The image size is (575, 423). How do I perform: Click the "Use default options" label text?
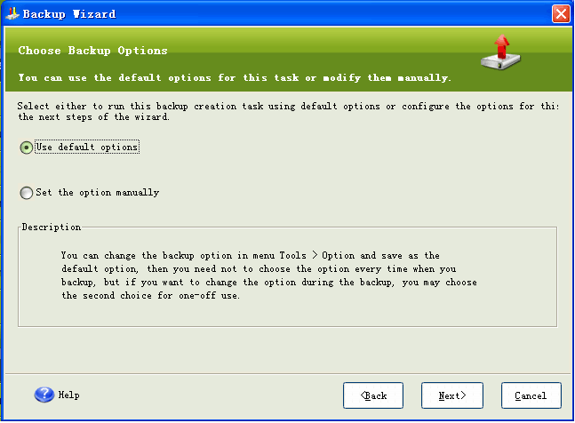(x=87, y=147)
